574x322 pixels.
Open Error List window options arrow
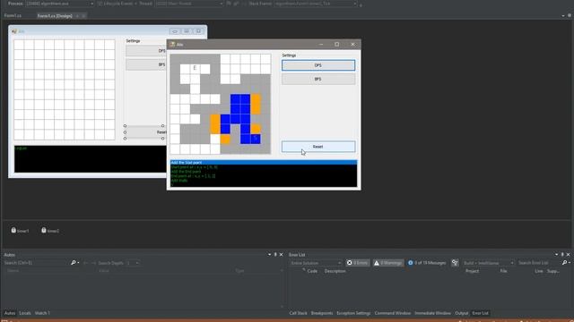[556, 254]
